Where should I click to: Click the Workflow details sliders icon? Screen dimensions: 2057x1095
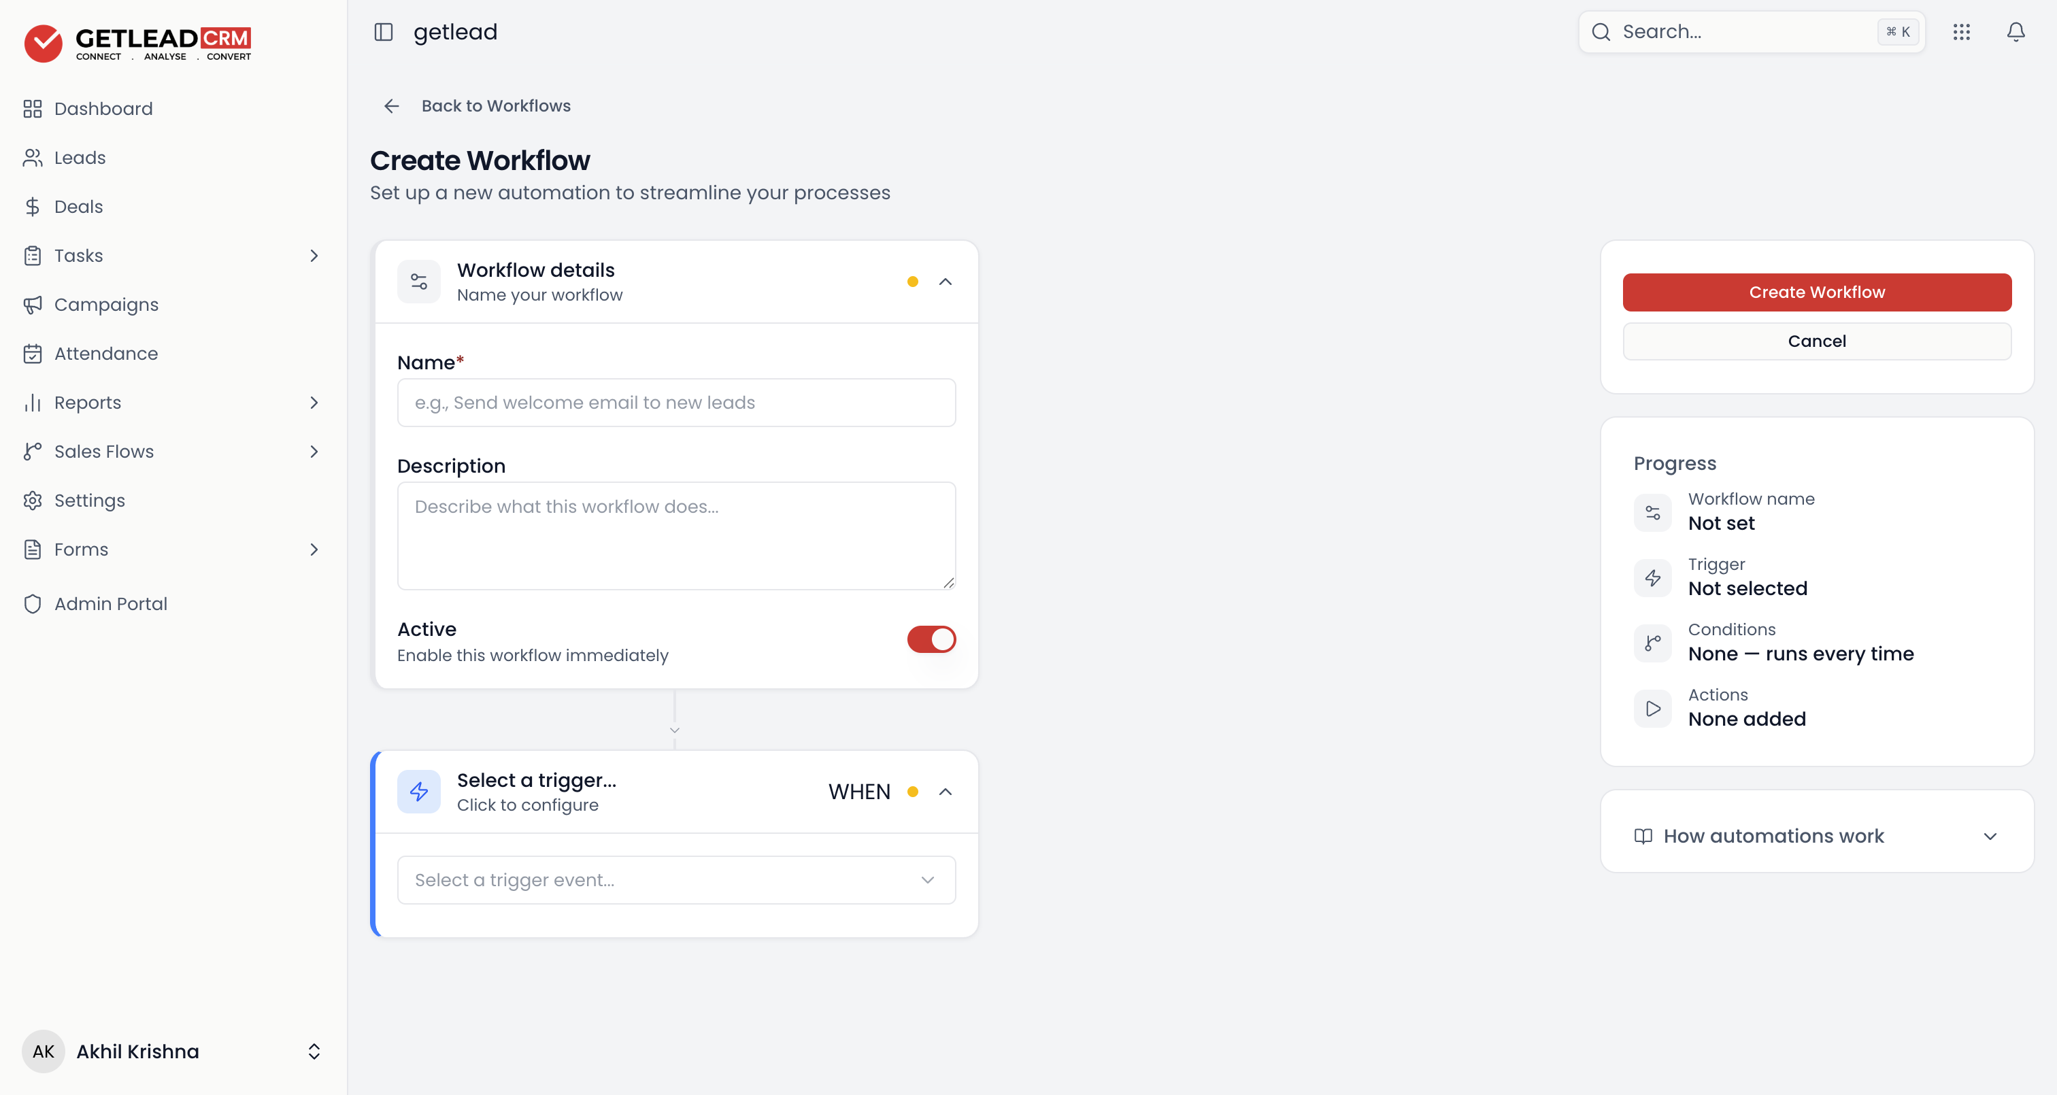coord(418,281)
